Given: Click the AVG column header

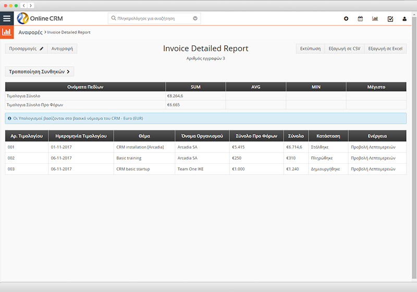Looking at the screenshot, I should (x=256, y=87).
